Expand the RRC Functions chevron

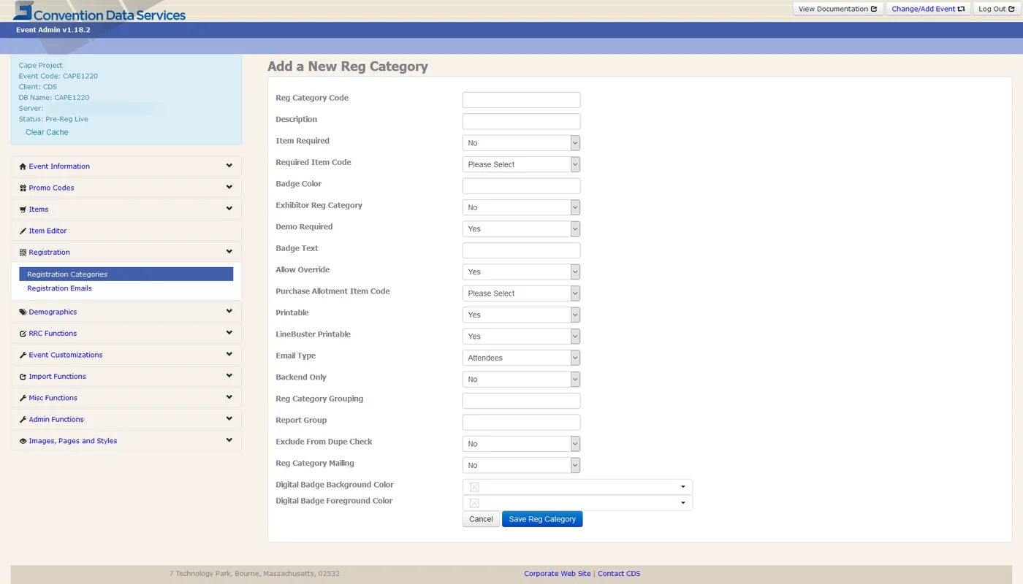(229, 333)
